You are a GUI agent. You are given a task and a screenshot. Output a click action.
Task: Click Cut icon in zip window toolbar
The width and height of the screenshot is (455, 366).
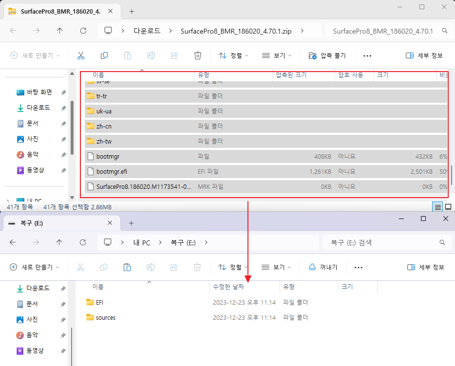coord(81,55)
